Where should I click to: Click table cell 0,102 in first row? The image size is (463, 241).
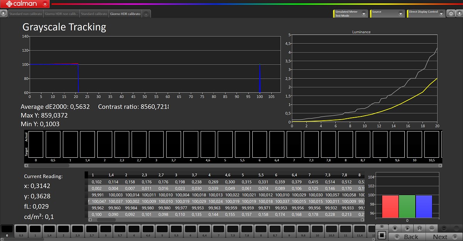click(96, 182)
